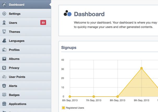Click the 7th Sep data point

click(x=94, y=97)
